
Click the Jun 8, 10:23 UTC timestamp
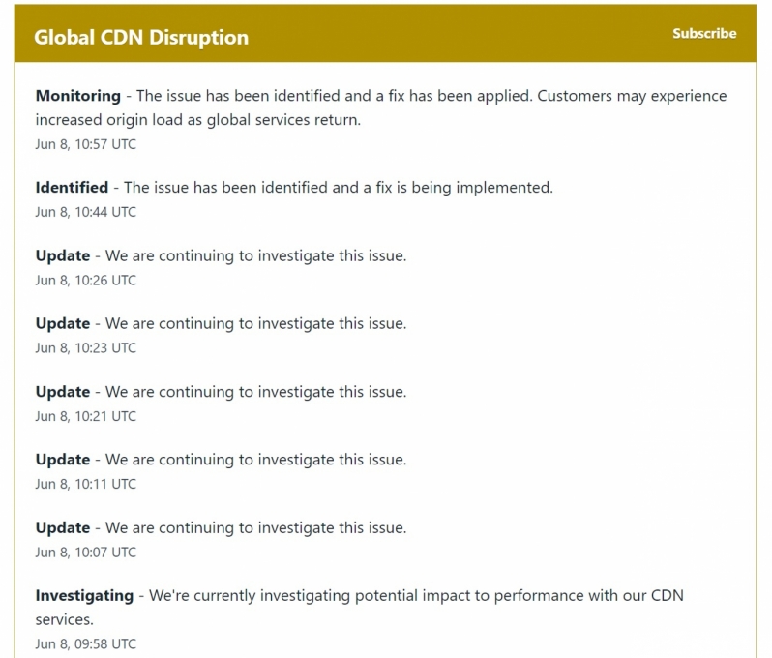click(x=86, y=347)
